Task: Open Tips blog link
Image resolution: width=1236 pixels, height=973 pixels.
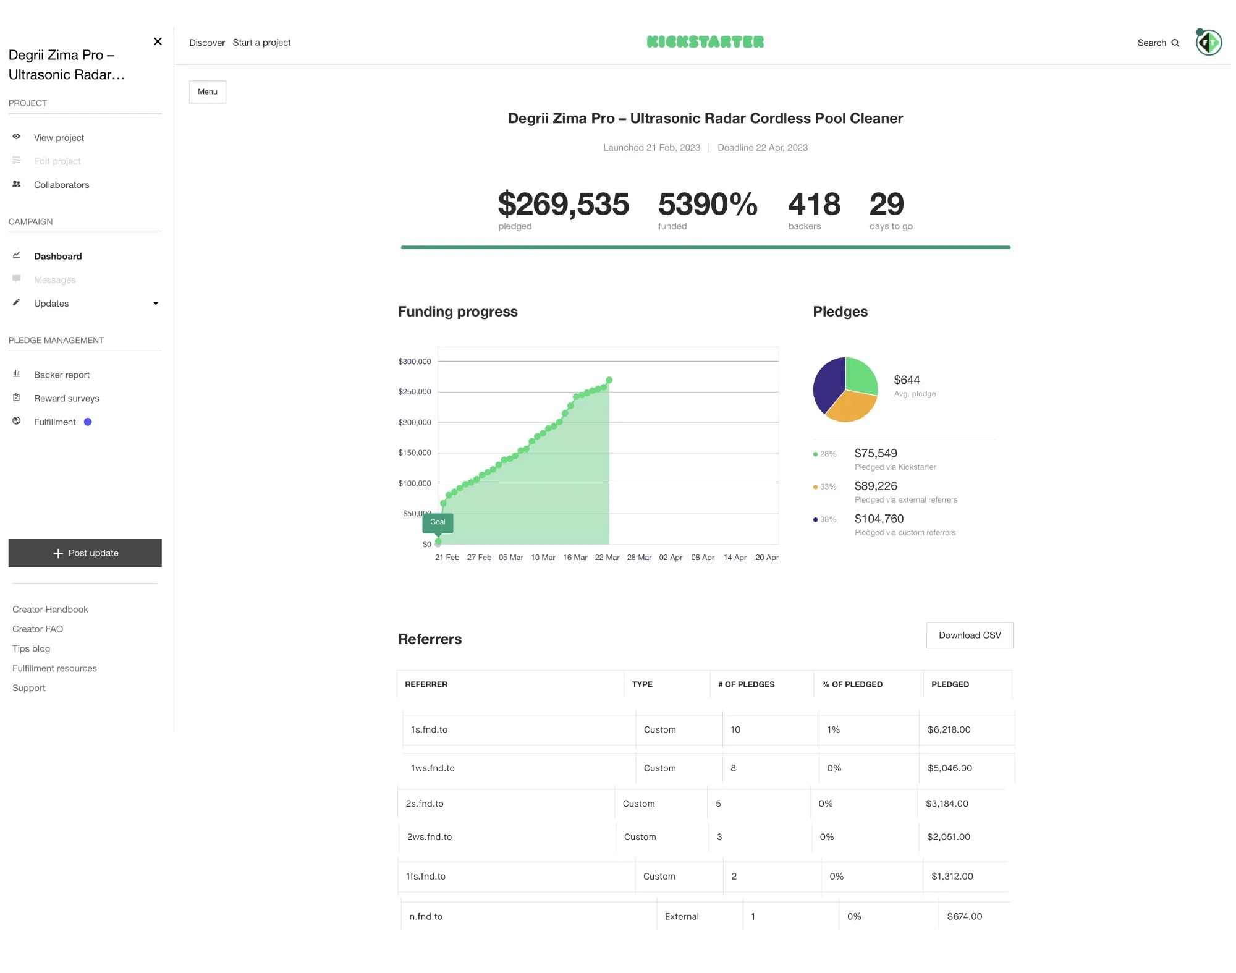Action: coord(31,649)
